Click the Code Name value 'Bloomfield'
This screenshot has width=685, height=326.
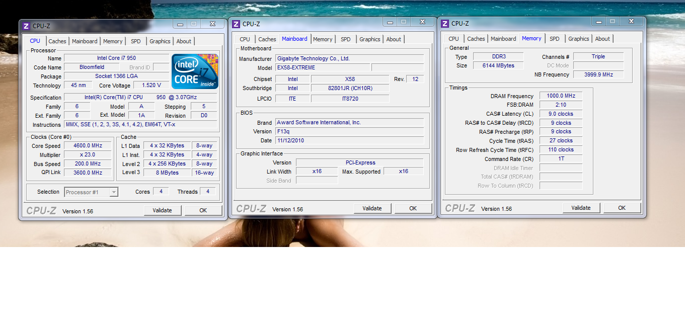(92, 67)
